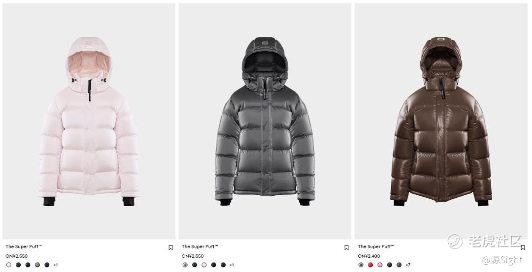This screenshot has width=532, height=272.
Task: Select the red swatch on third jacket
Action: [x=370, y=265]
